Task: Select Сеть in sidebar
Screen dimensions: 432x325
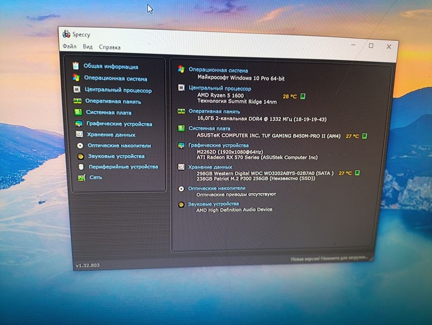Action: (95, 177)
